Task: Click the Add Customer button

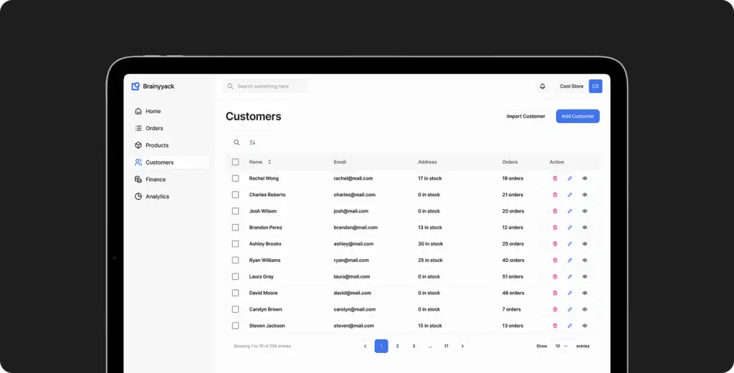Action: click(x=578, y=117)
